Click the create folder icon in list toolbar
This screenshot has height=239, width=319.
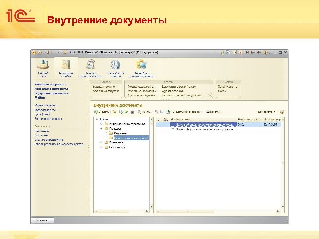tap(114, 112)
